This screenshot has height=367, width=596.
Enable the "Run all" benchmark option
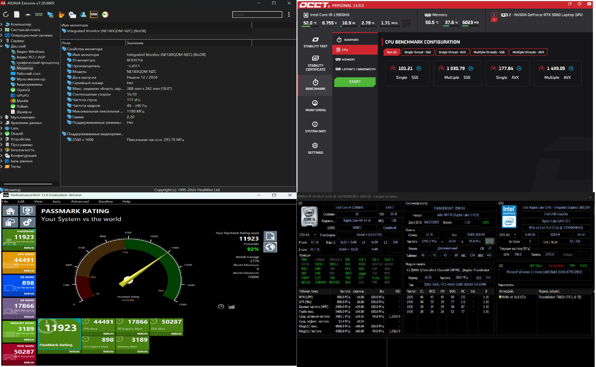coord(392,52)
